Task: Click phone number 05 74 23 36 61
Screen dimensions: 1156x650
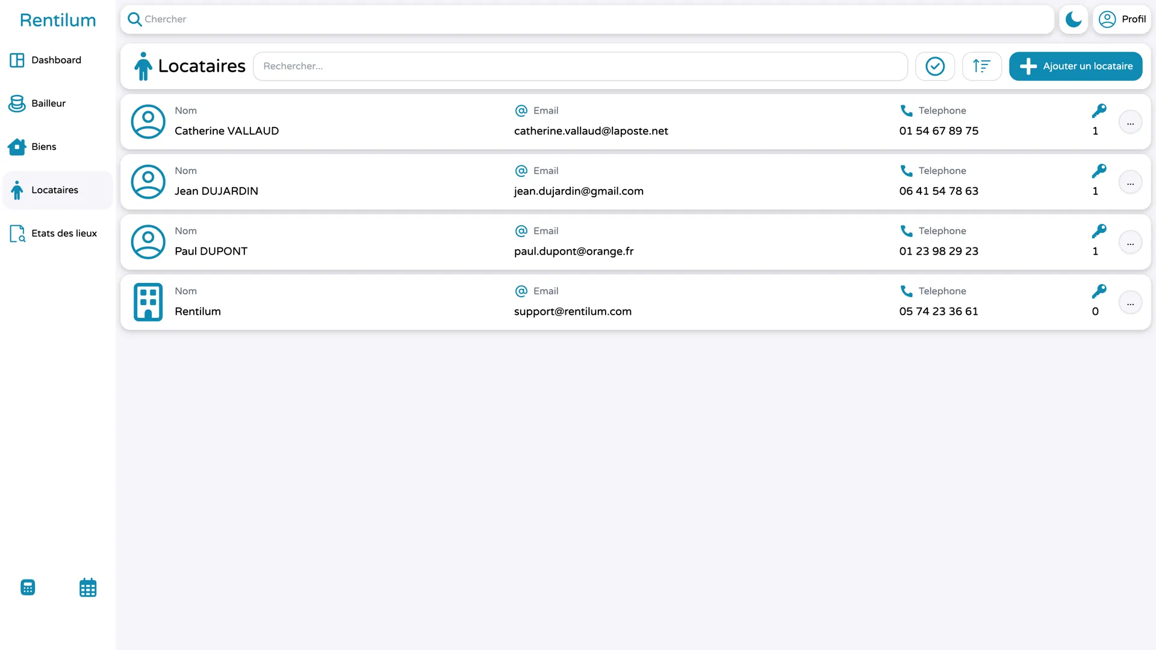Action: (939, 312)
